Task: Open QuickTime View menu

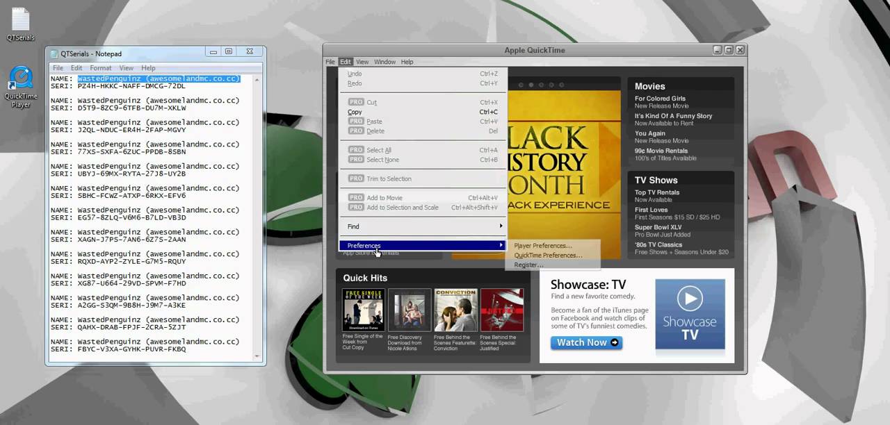Action: pyautogui.click(x=362, y=62)
